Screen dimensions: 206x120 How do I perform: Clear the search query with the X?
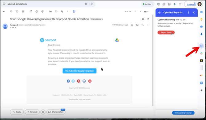[86, 4]
